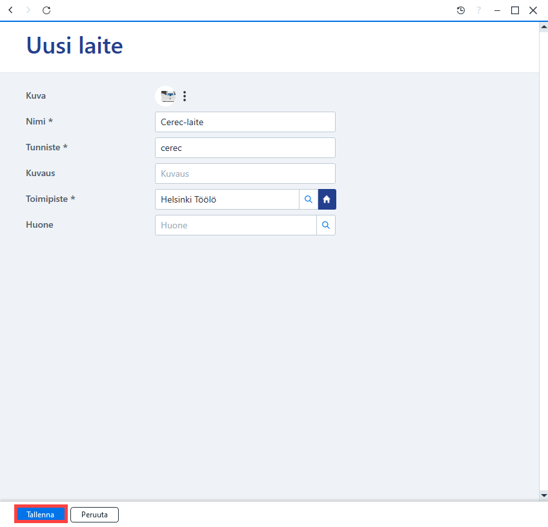Viewport: 548px width, 527px height.
Task: Click the back navigation arrow
Action: point(10,10)
